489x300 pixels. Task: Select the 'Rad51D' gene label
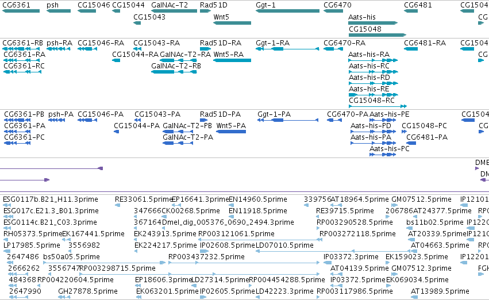214,5
